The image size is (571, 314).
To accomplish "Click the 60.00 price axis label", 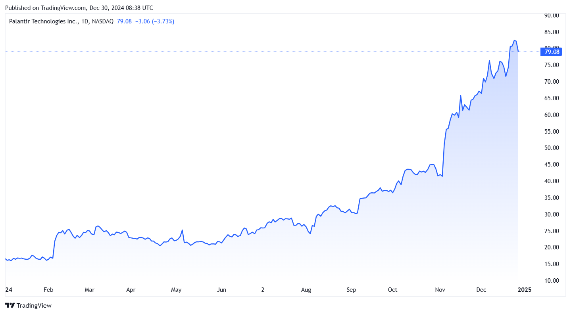I will [551, 115].
